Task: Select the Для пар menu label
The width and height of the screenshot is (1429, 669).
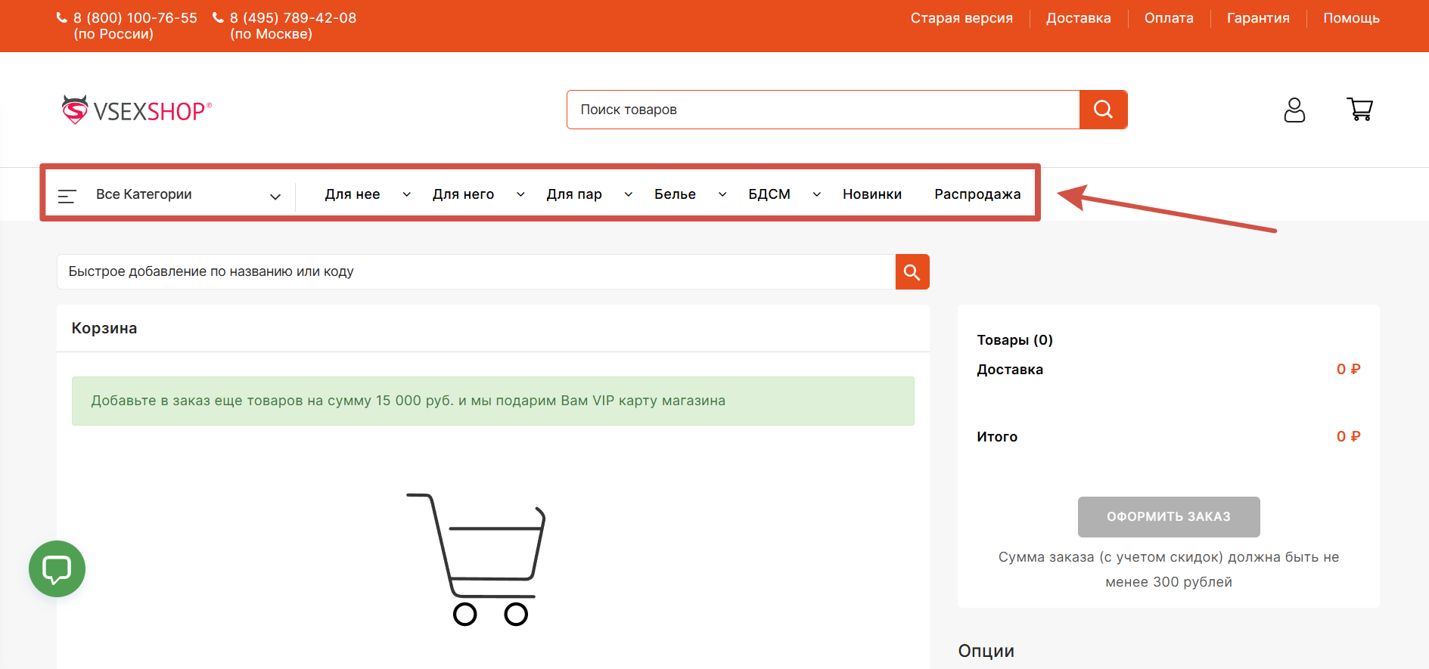Action: point(574,194)
